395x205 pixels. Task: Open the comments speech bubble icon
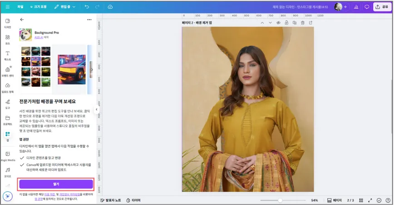pos(367,7)
